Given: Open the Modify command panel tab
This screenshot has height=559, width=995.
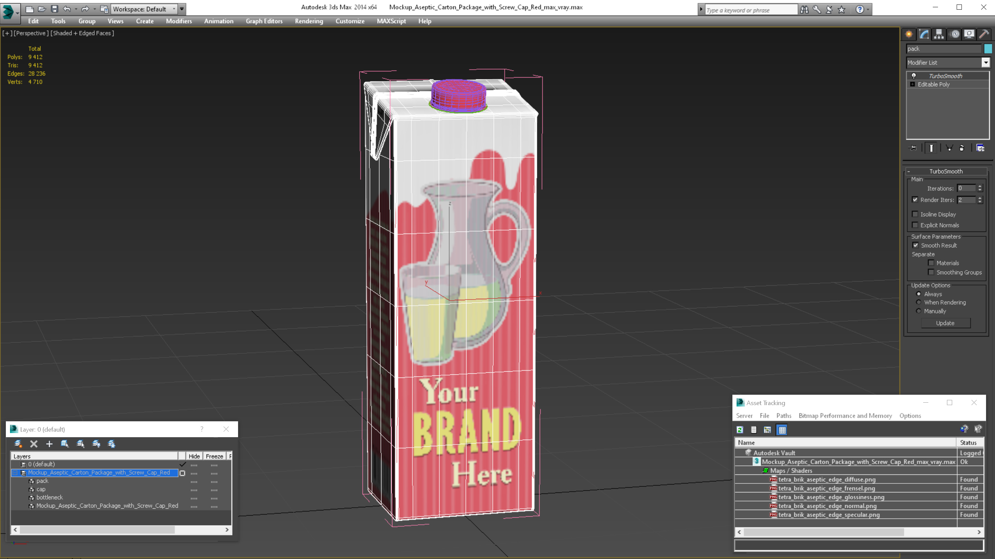Looking at the screenshot, I should pyautogui.click(x=924, y=34).
